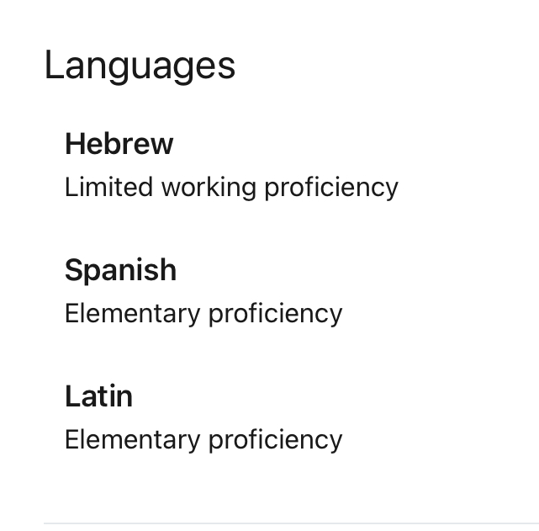Click Elementary proficiency under Spanish

point(203,314)
